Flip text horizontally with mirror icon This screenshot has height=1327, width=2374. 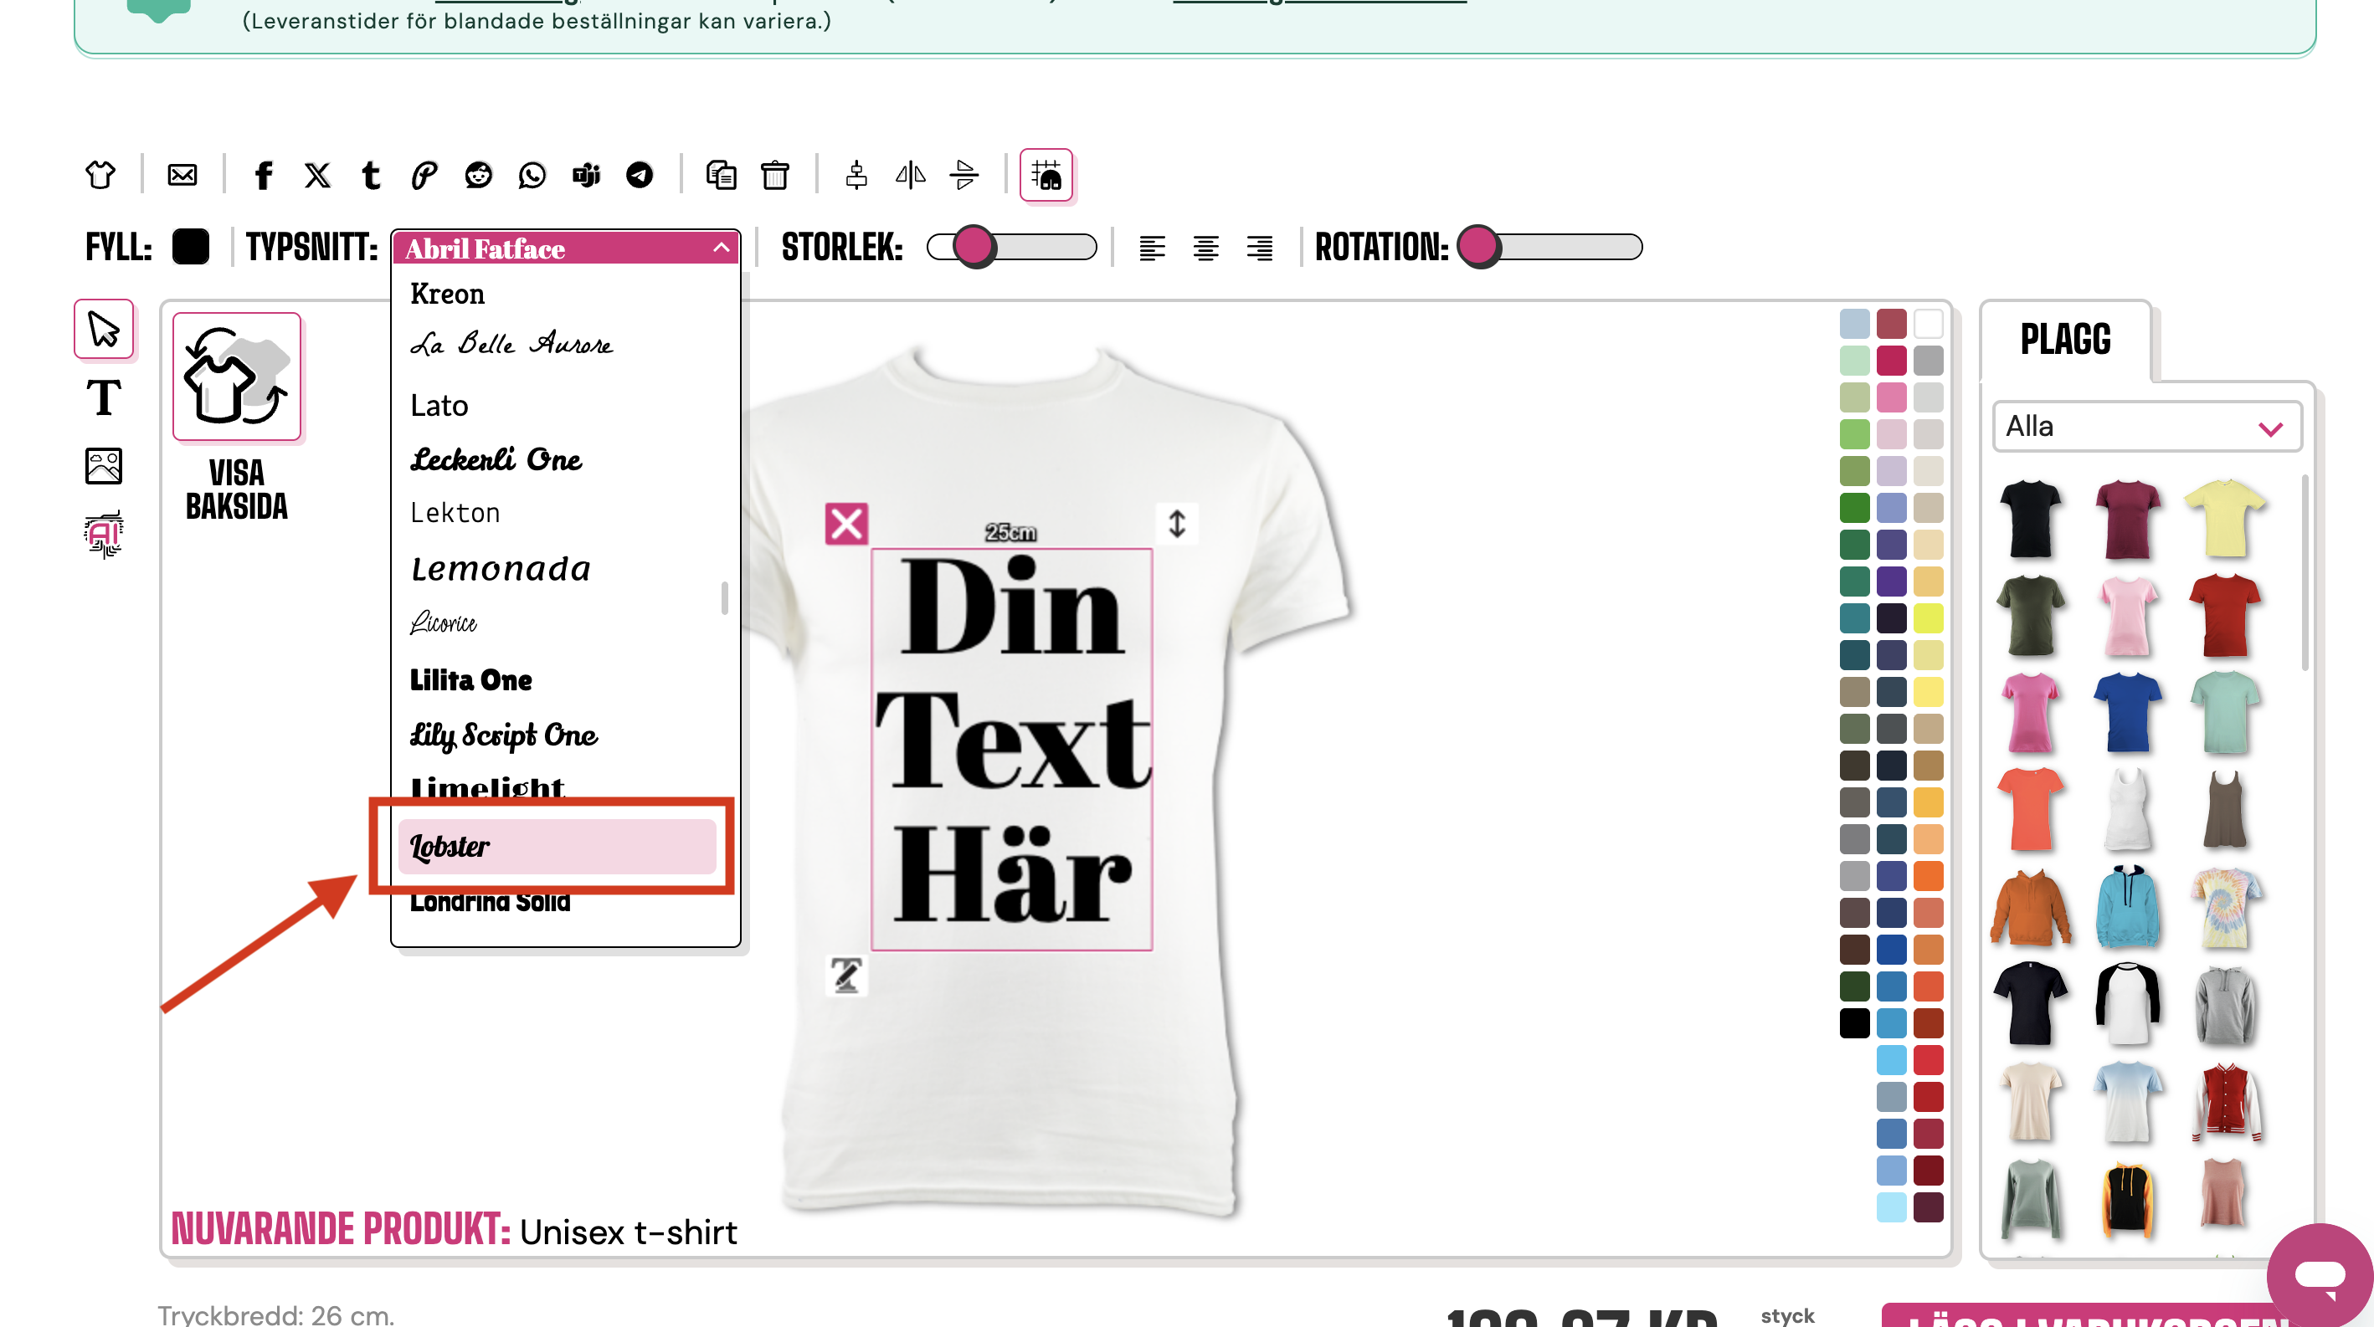(910, 175)
